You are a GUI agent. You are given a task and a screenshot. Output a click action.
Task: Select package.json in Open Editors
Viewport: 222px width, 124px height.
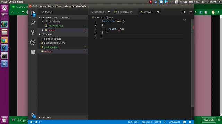tap(63, 26)
